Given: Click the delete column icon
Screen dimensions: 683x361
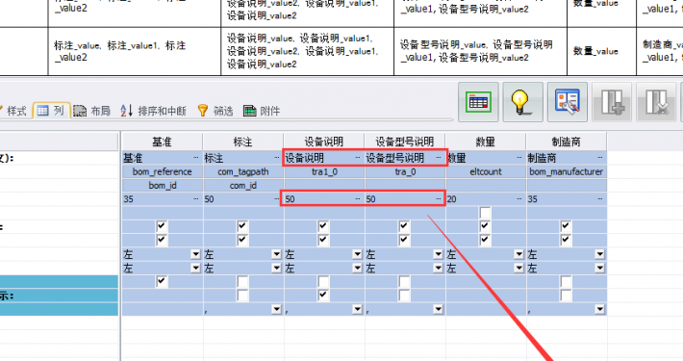Looking at the screenshot, I should click(x=656, y=102).
